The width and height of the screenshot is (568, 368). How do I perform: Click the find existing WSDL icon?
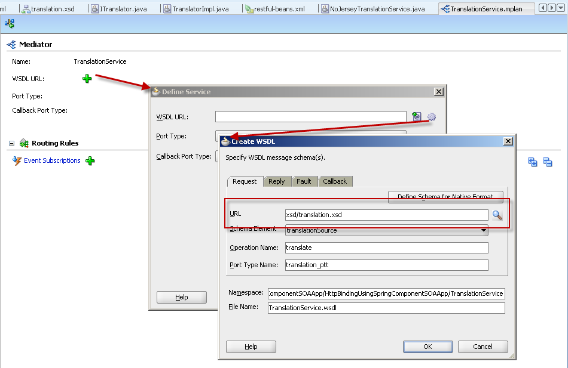tap(417, 117)
